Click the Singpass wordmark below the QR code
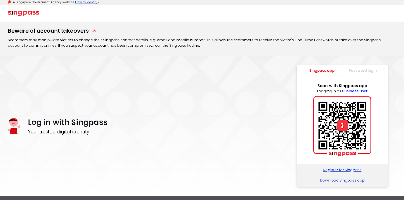This screenshot has height=200, width=404. tap(342, 153)
